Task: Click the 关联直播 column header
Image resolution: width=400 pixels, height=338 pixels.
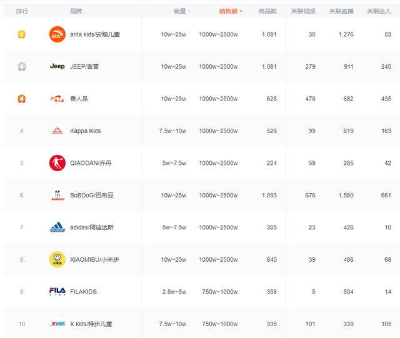Action: coord(341,11)
